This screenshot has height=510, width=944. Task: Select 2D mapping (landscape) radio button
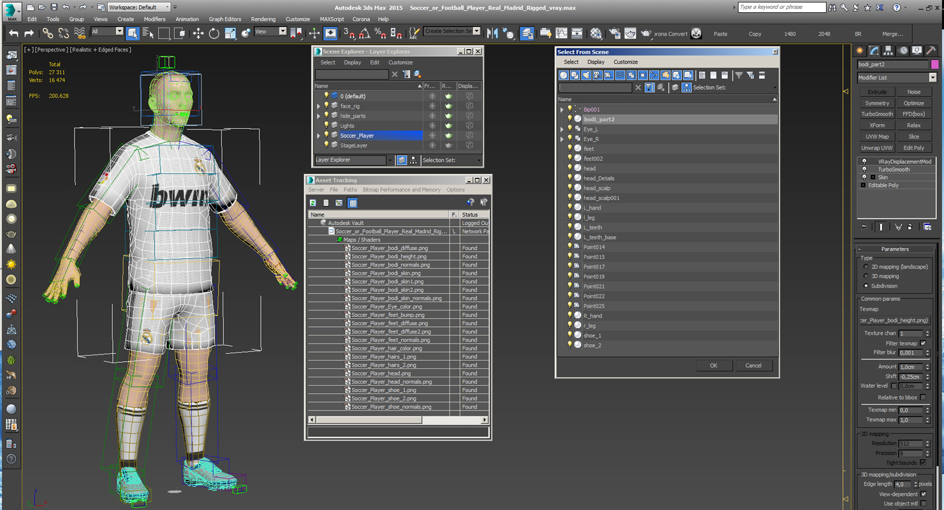coord(866,266)
